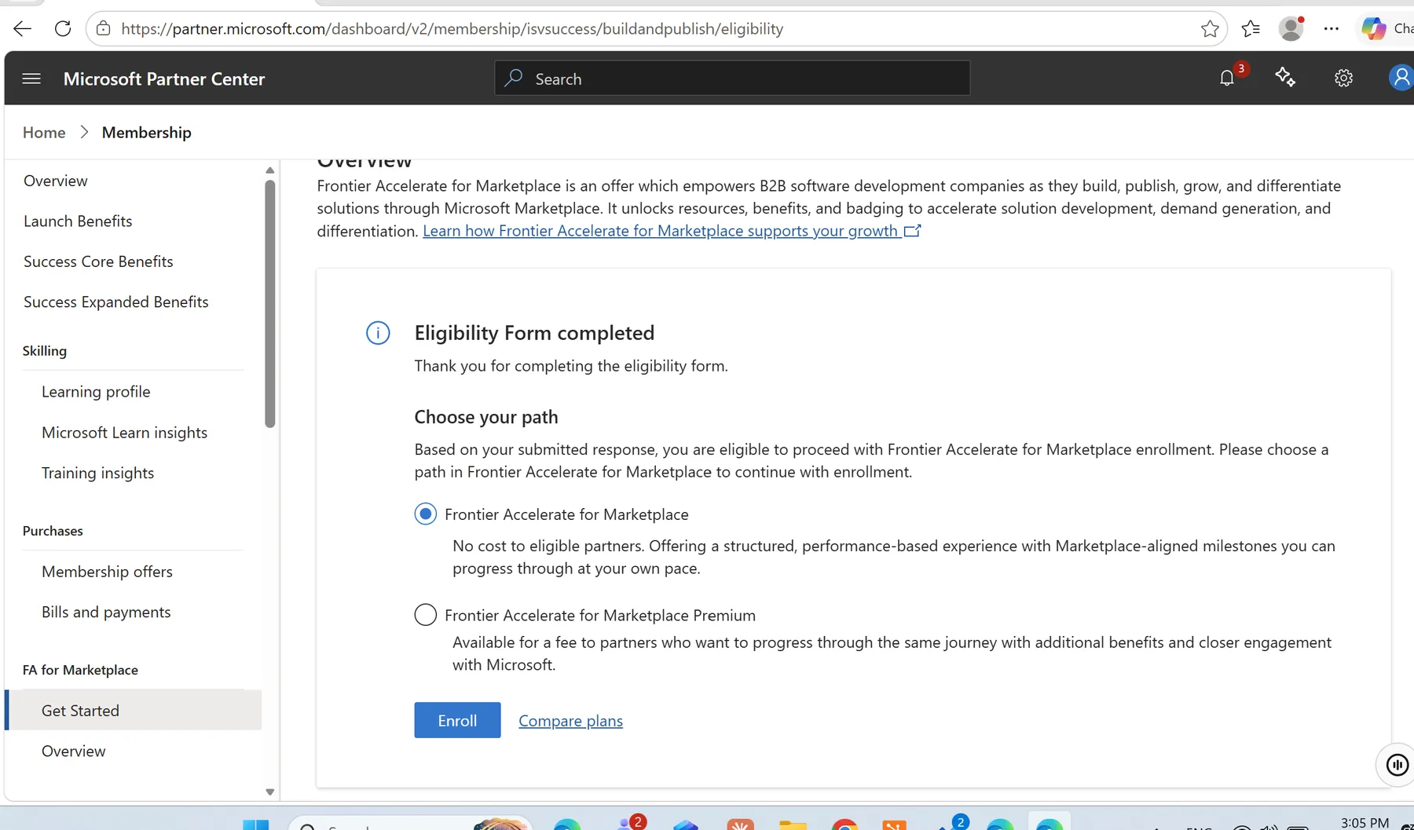Select Frontier Accelerate for Marketplace Premium radio

pos(425,615)
